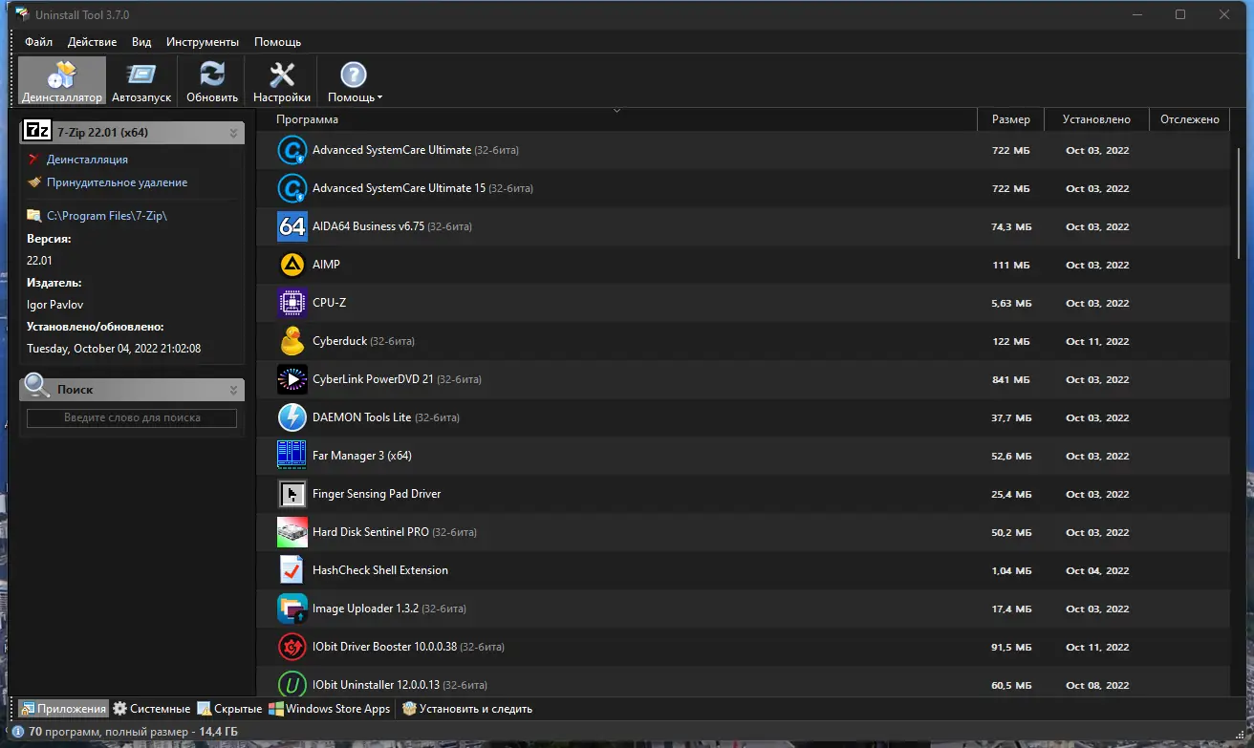1254x748 pixels.
Task: Sort list by Установлено column header
Action: click(x=1096, y=119)
